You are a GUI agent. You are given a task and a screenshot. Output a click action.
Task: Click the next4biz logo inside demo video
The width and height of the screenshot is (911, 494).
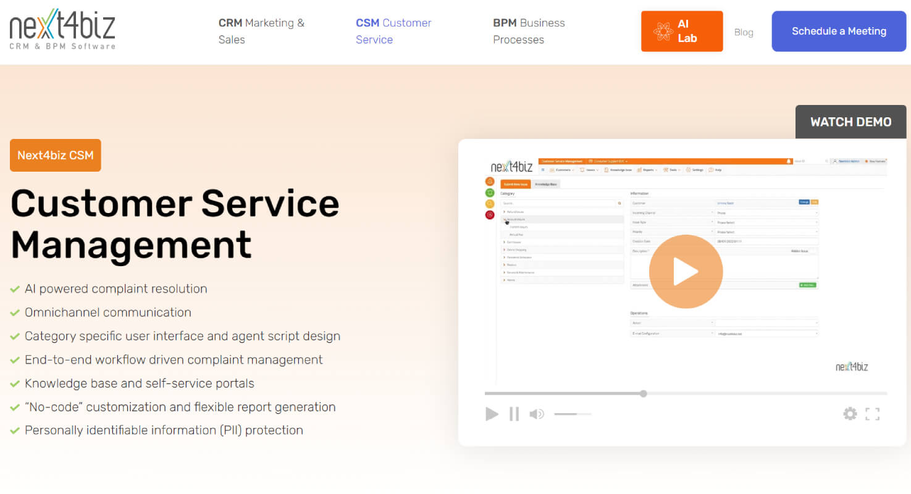512,167
